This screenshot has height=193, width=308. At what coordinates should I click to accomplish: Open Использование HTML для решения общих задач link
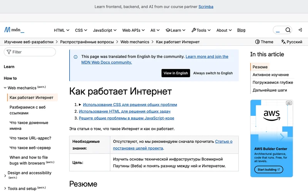click(x=124, y=111)
